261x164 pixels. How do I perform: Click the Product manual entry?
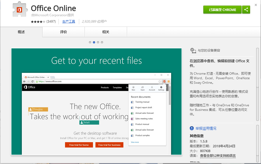tap(140, 124)
